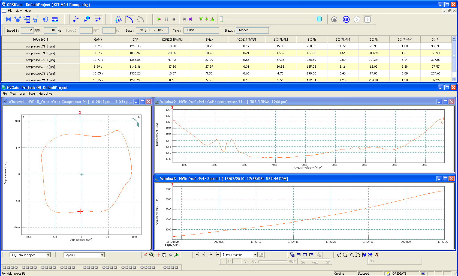Click the tile horizontally icon

point(299,255)
